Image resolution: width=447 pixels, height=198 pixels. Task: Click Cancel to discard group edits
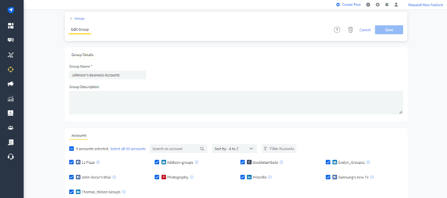click(x=365, y=30)
